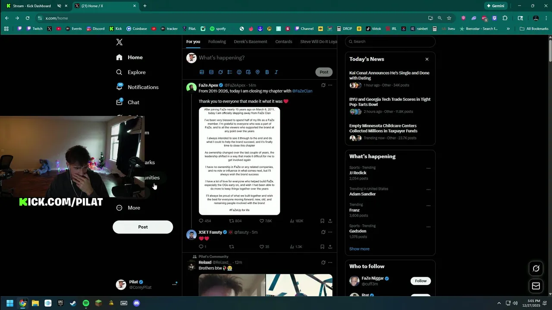Follow the FaZe account in Who to follow
The width and height of the screenshot is (552, 310).
[x=420, y=281]
